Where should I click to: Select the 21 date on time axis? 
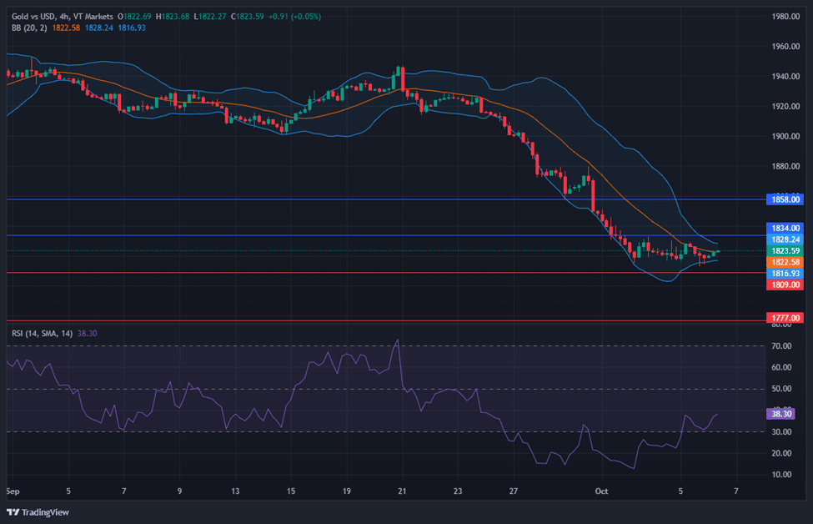click(402, 492)
